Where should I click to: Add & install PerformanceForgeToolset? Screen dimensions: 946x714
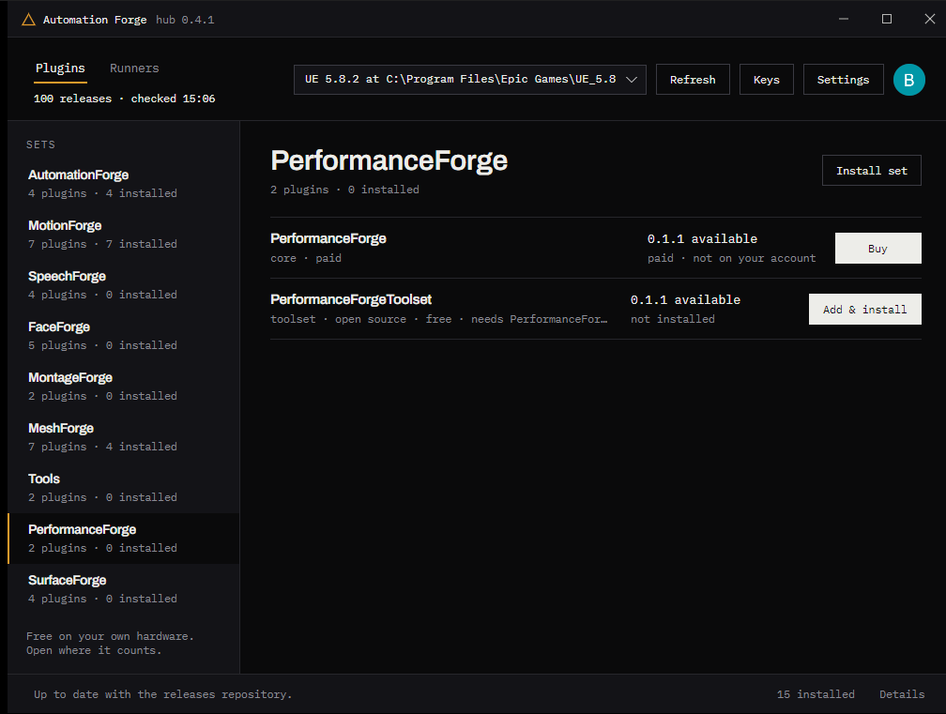point(864,310)
